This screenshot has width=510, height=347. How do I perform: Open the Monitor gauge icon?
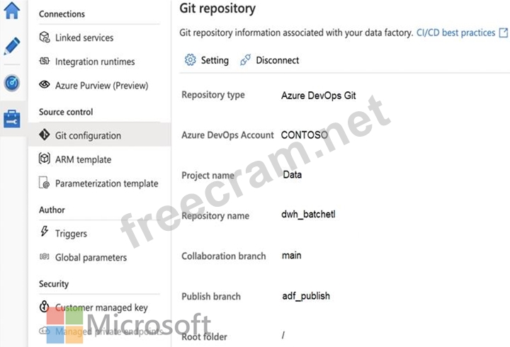tap(12, 83)
